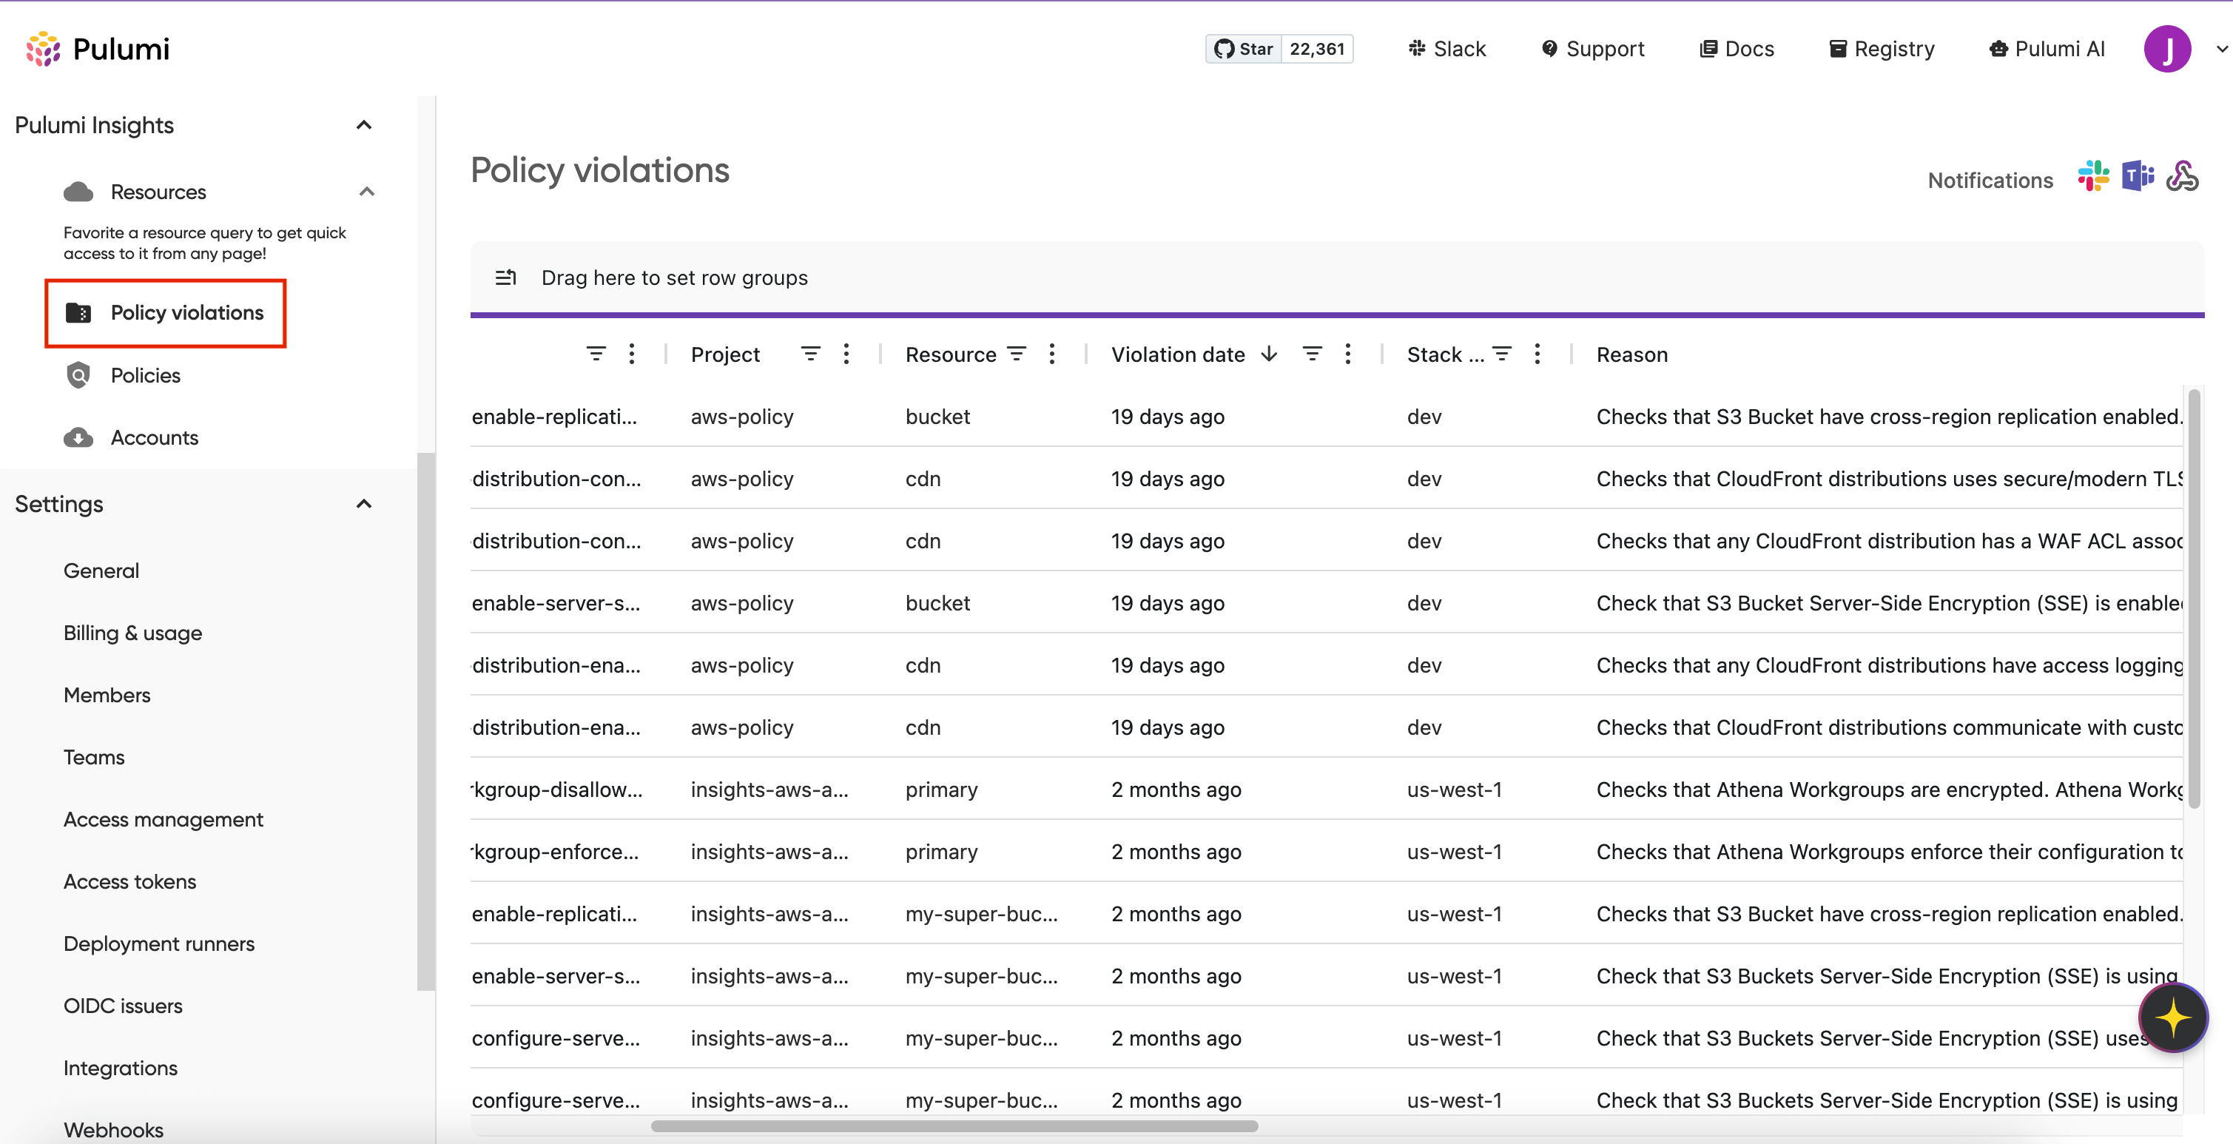Sort by the Reason column header

1631,354
